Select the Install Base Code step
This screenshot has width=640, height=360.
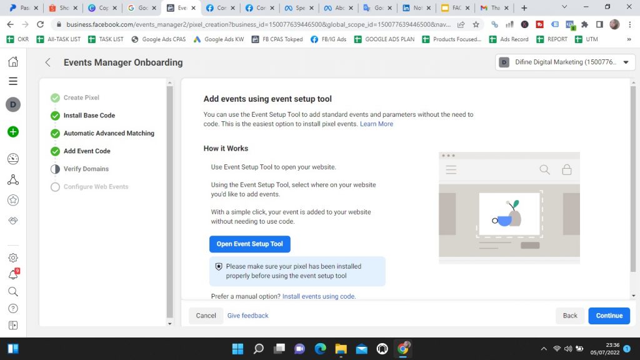click(89, 116)
